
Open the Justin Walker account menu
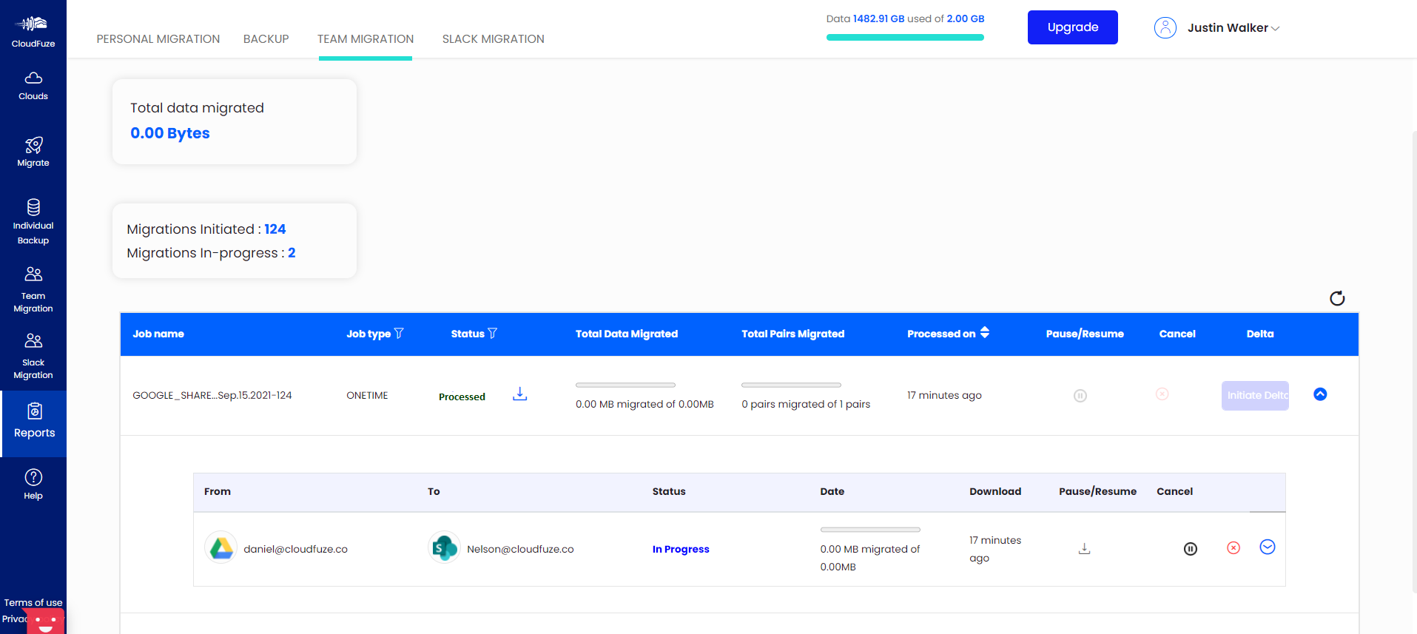[1232, 28]
